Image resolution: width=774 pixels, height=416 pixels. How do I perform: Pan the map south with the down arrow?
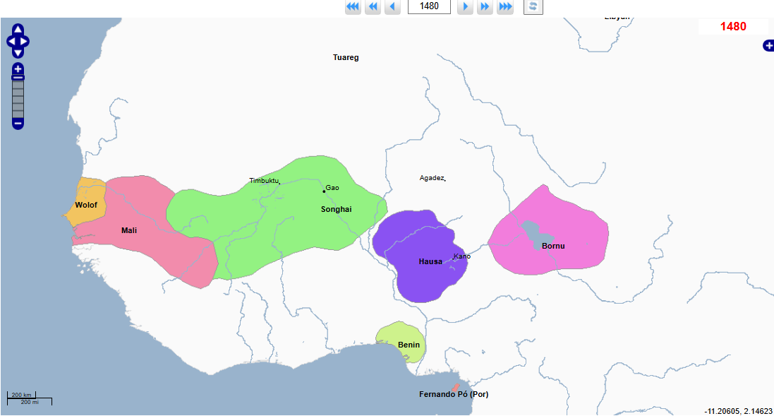point(18,53)
